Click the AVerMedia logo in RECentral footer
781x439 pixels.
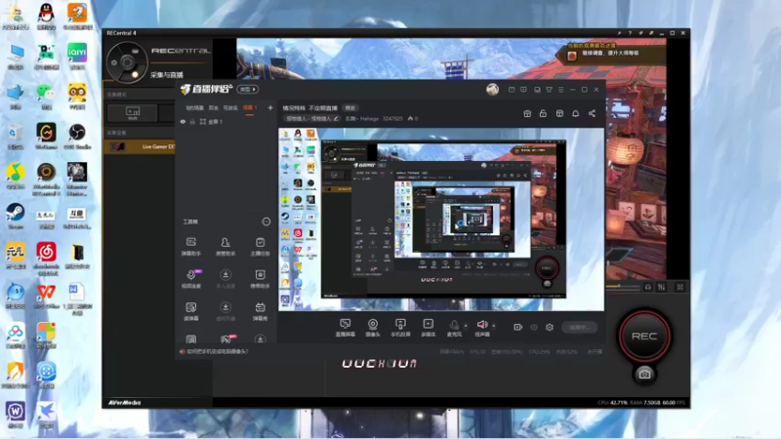point(125,402)
